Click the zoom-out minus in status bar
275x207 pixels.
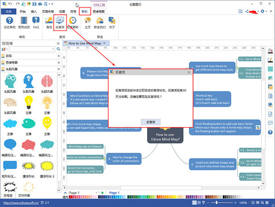pos(208,202)
